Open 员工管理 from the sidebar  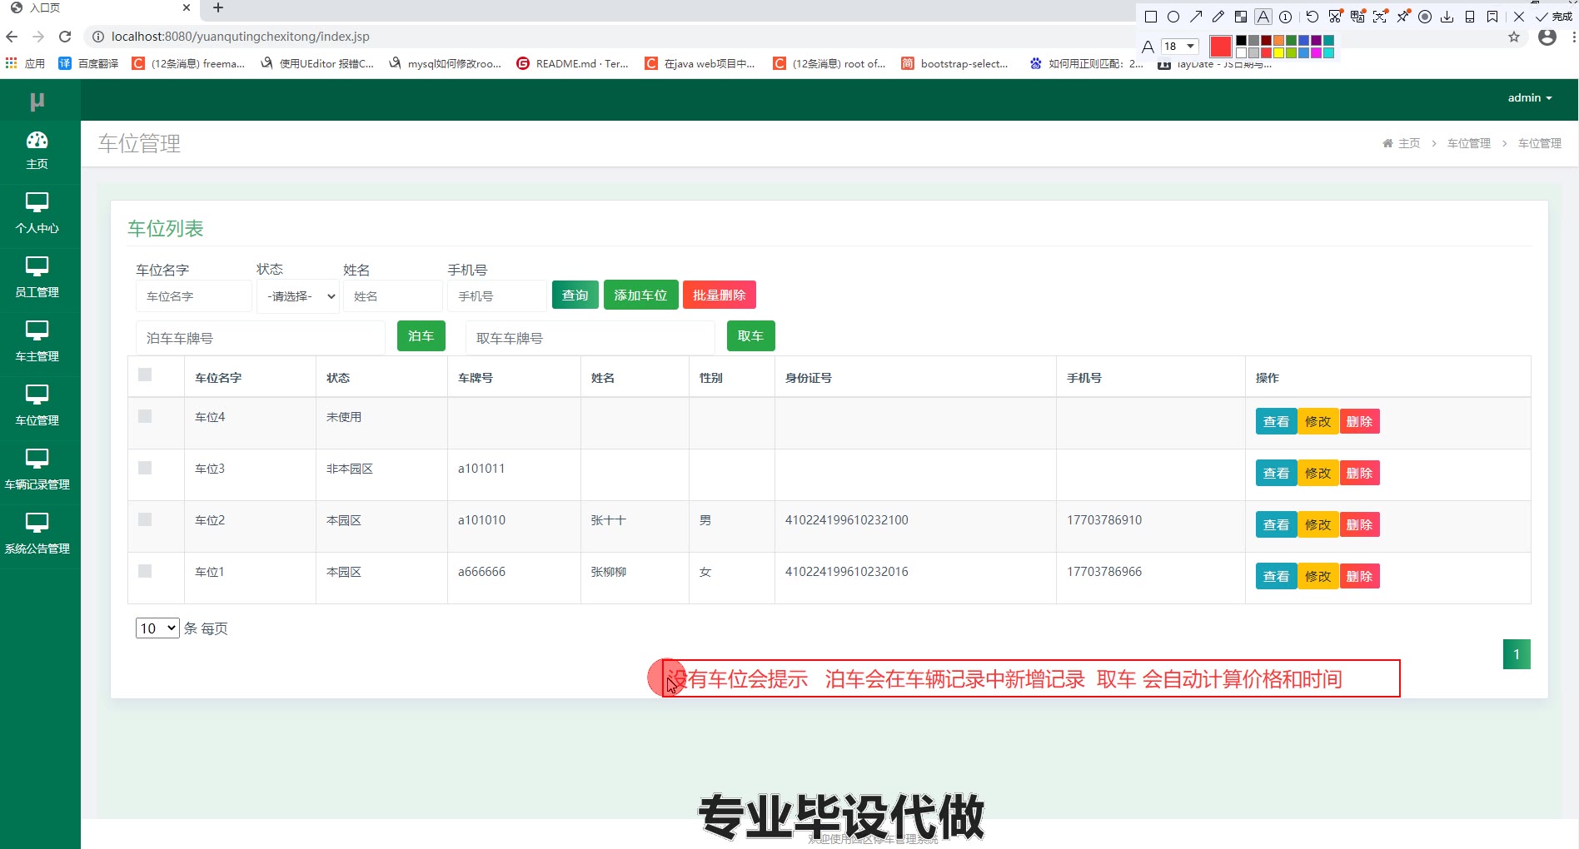click(x=37, y=276)
